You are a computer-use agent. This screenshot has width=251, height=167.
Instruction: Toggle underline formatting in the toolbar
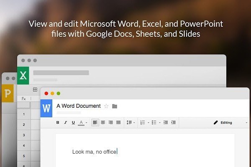point(73,122)
